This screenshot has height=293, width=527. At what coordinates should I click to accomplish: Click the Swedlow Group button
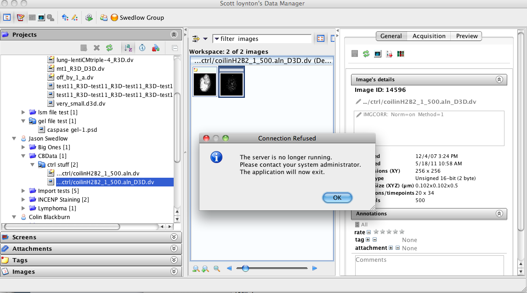pos(137,17)
